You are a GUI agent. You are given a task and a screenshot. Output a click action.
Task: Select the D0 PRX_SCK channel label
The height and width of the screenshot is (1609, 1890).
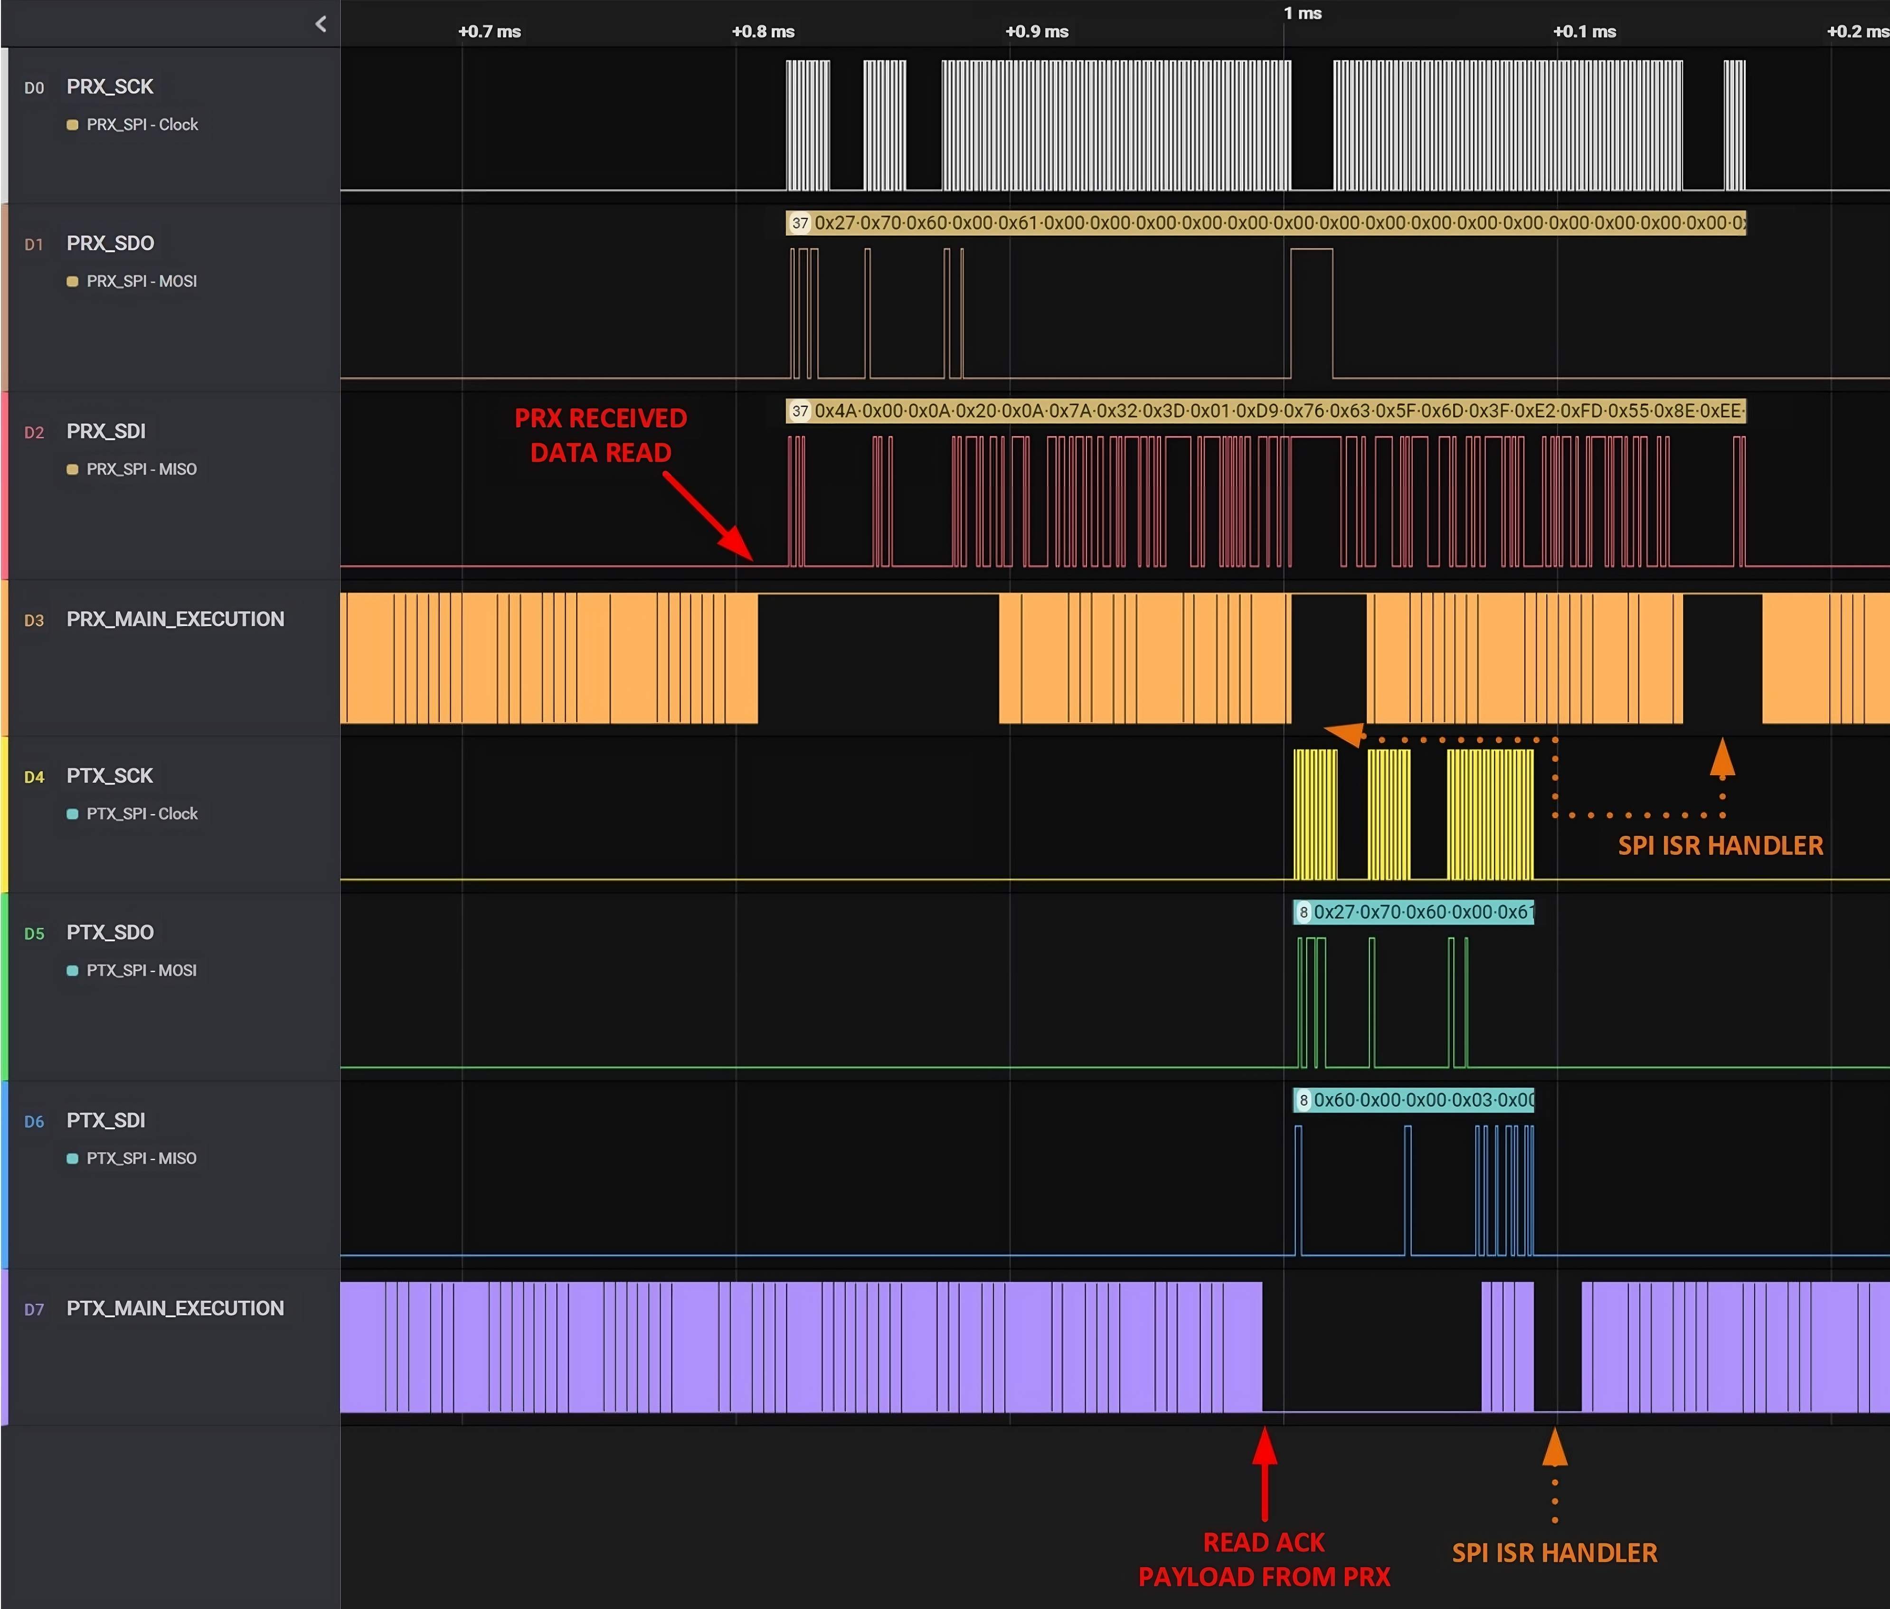110,86
